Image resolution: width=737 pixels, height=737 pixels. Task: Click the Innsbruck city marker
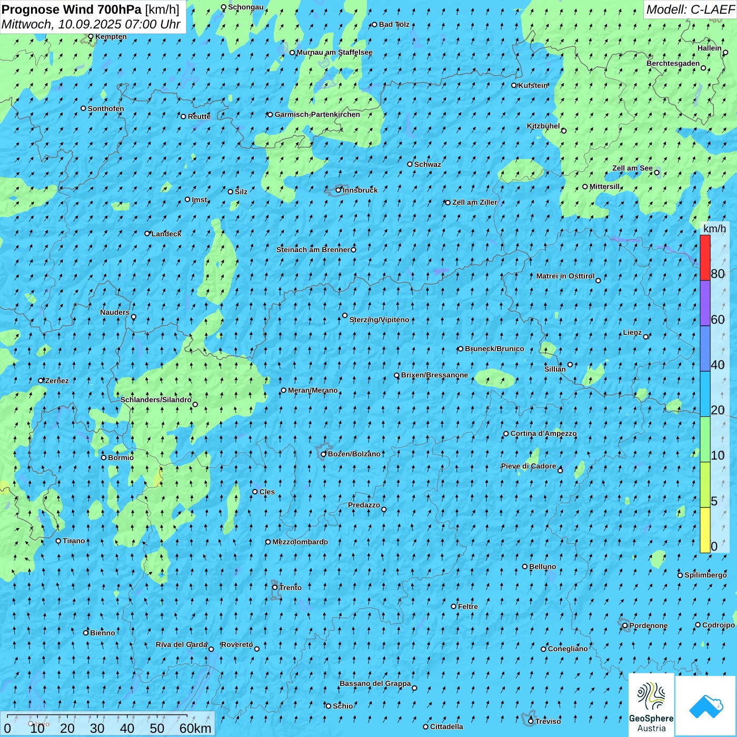click(338, 190)
